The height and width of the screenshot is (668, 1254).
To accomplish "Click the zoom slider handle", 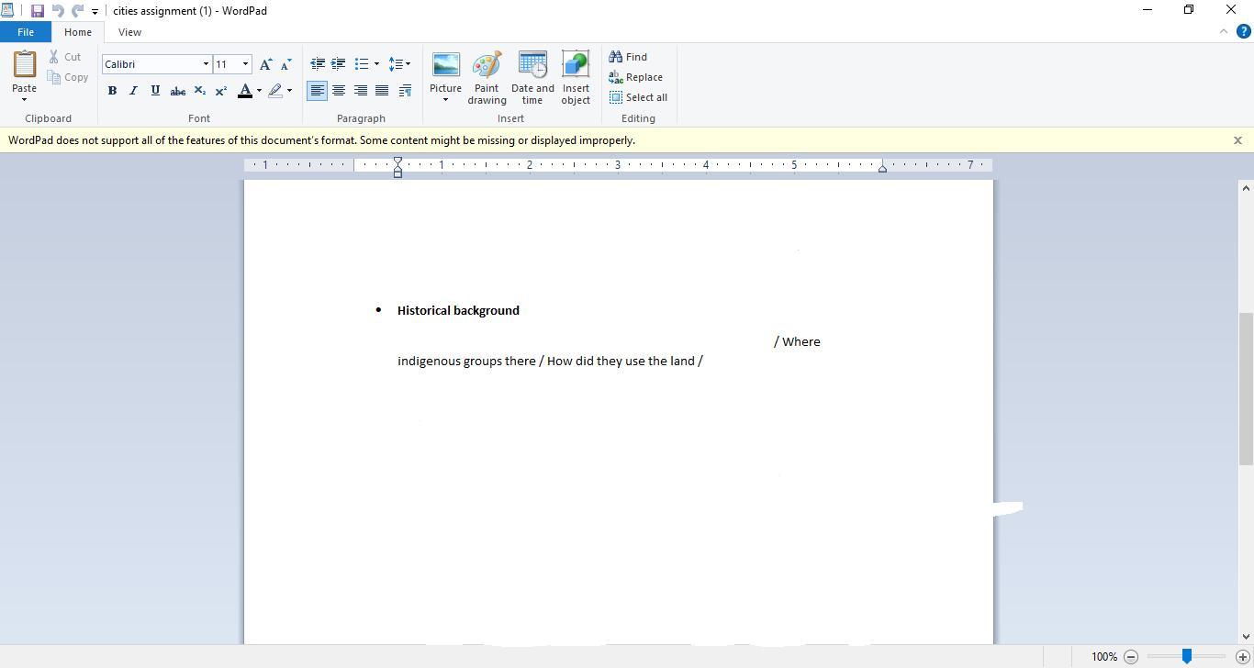I will click(1186, 656).
